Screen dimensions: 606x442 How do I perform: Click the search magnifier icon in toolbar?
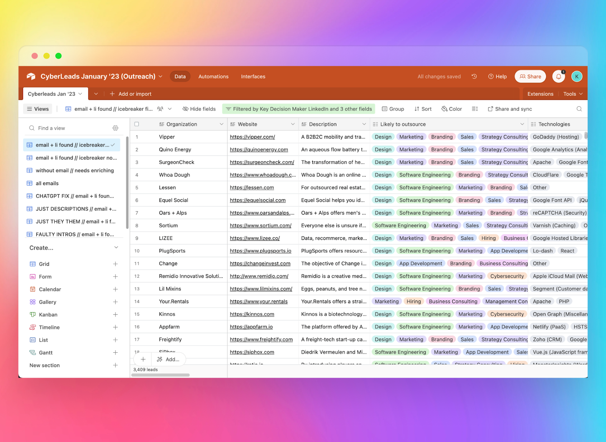(x=579, y=109)
